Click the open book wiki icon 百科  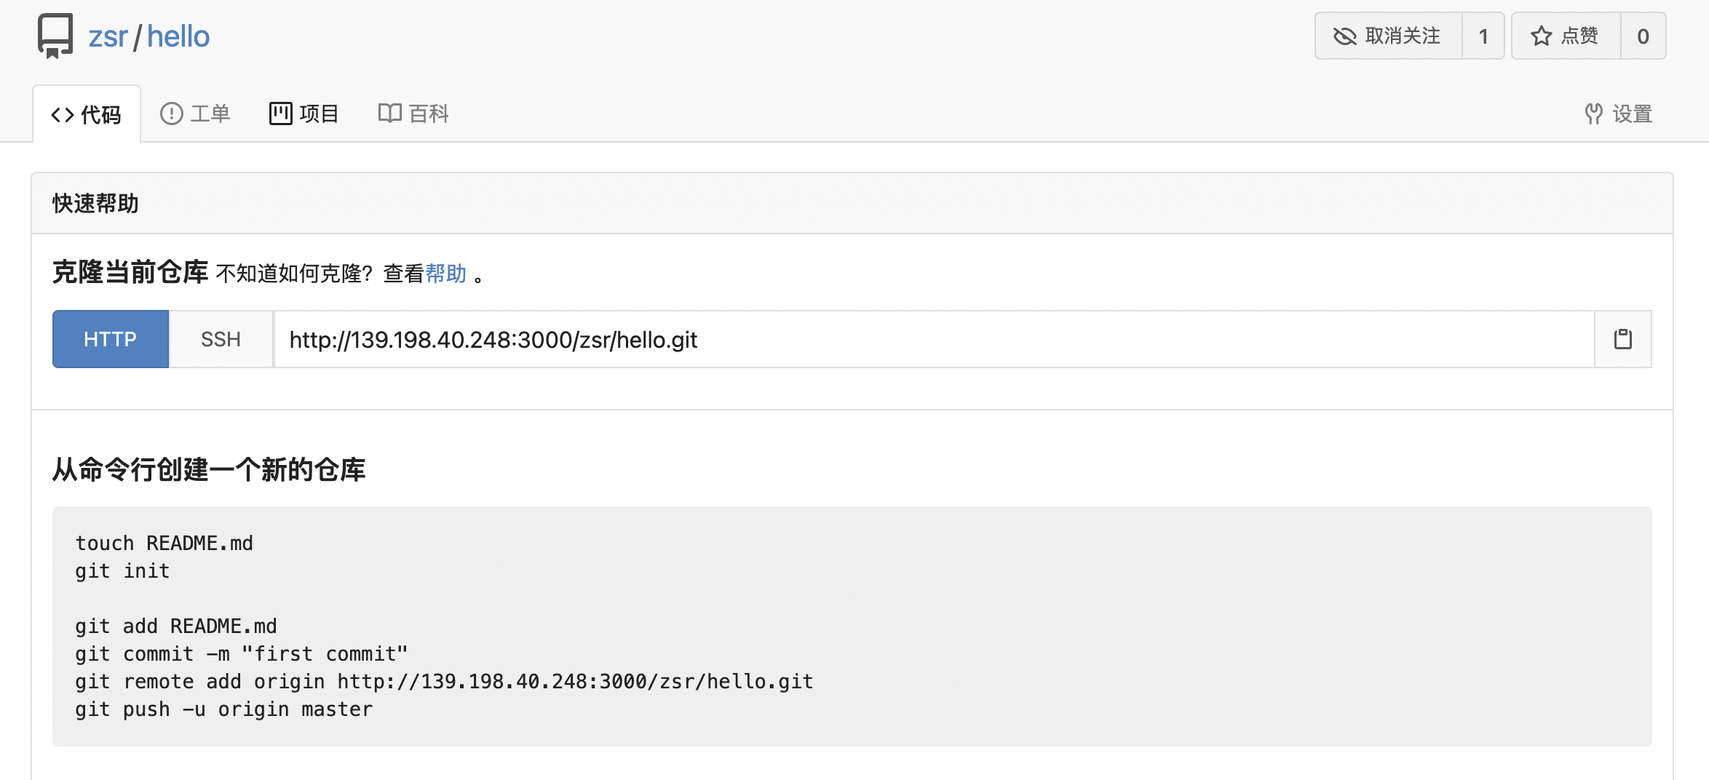[389, 114]
